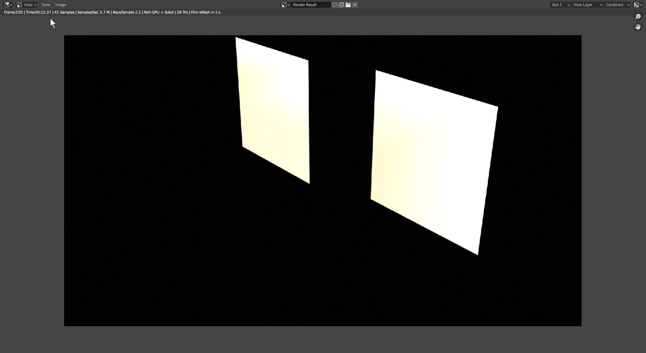Click the open image folder icon
This screenshot has height=353, width=646.
click(x=348, y=5)
